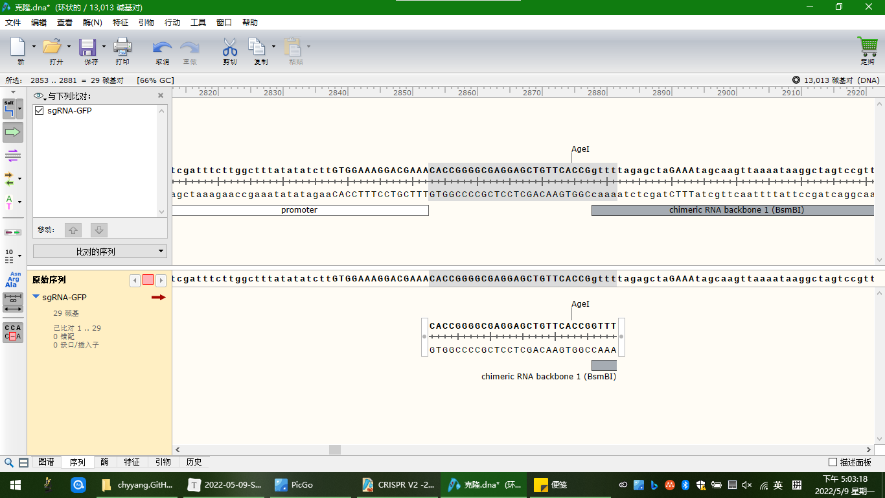The height and width of the screenshot is (498, 885).
Task: Click the Paste (粘贴) clipboard icon
Action: [293, 47]
